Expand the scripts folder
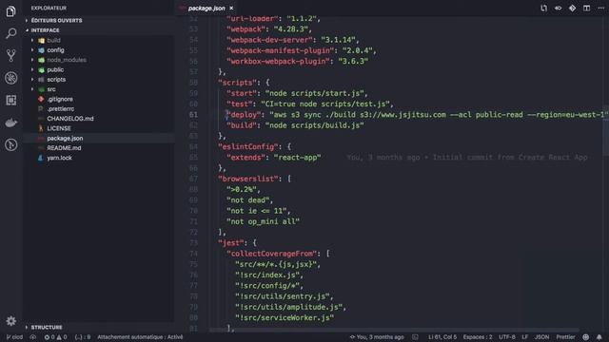The width and height of the screenshot is (609, 342). (x=56, y=80)
